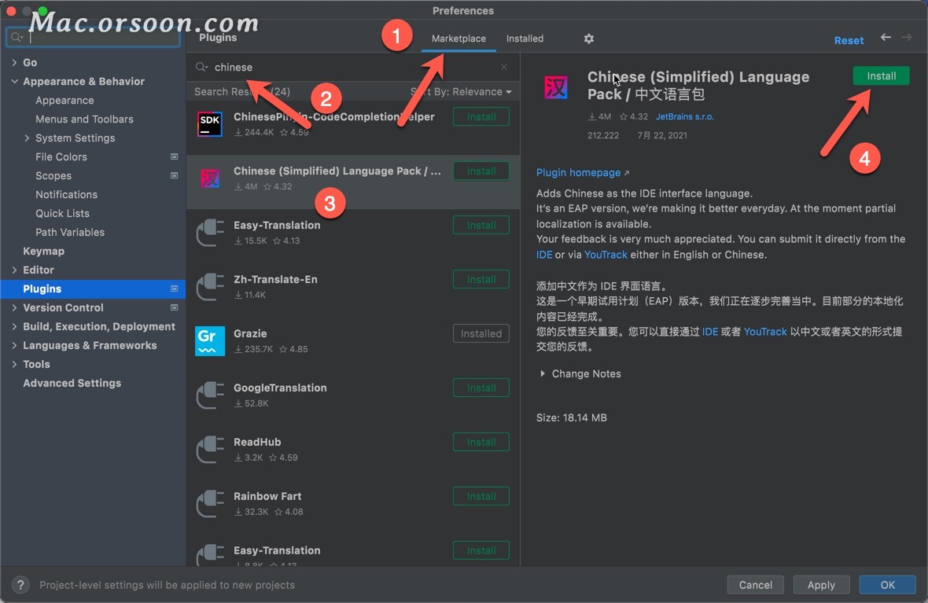Viewport: 928px width, 603px height.
Task: Switch to the Installed tab
Action: pyautogui.click(x=525, y=39)
